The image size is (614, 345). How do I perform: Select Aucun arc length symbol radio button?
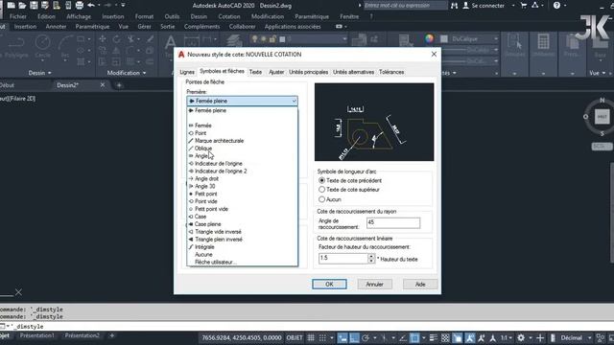(322, 199)
